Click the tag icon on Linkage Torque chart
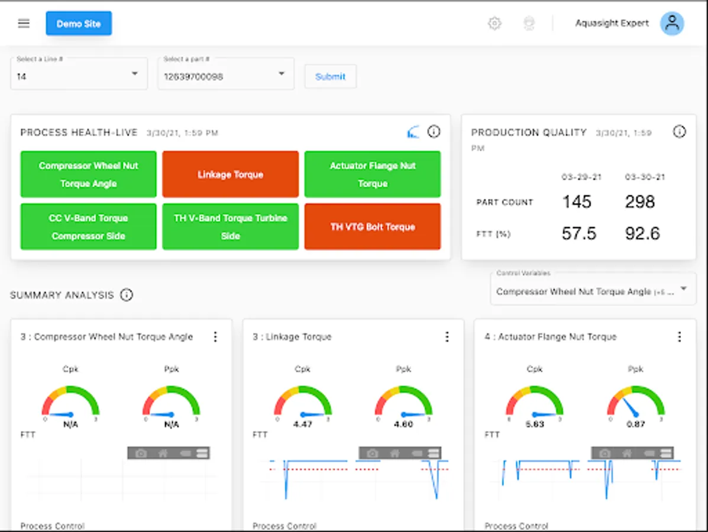Image resolution: width=708 pixels, height=532 pixels. [417, 453]
